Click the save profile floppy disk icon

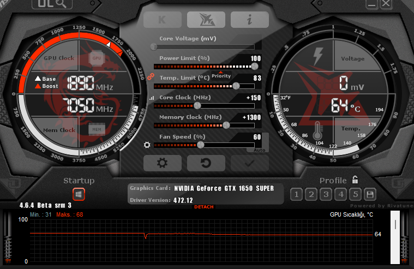(x=370, y=194)
